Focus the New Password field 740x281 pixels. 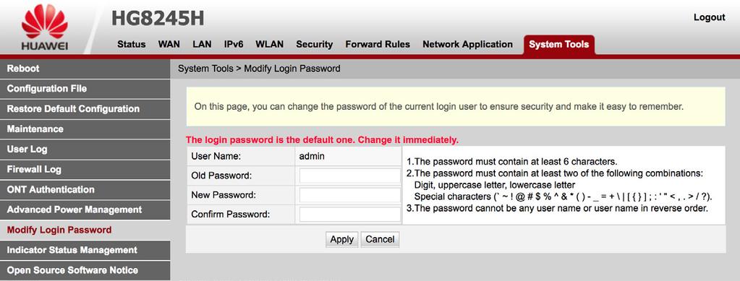[349, 195]
